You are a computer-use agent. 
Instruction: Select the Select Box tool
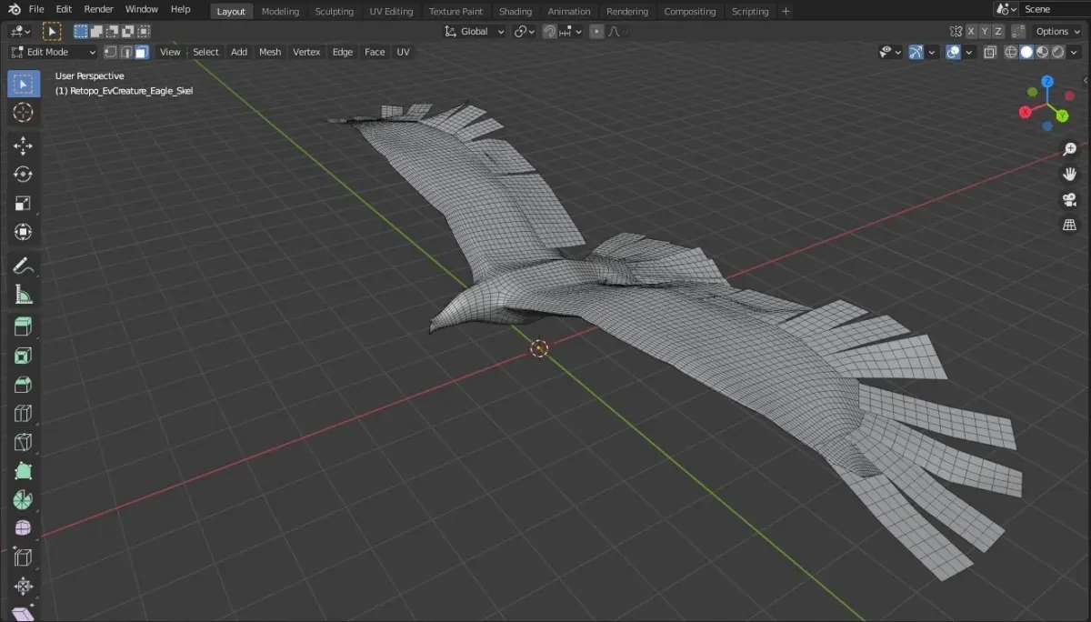point(24,84)
